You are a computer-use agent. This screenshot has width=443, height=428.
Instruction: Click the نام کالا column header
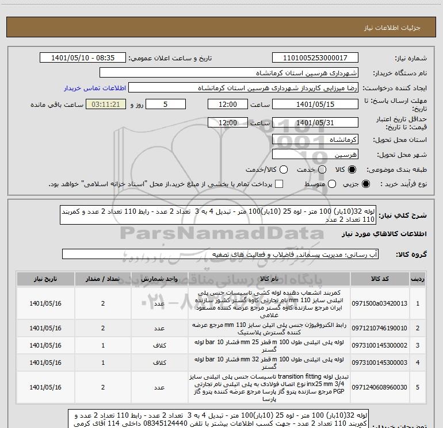pos(269,279)
